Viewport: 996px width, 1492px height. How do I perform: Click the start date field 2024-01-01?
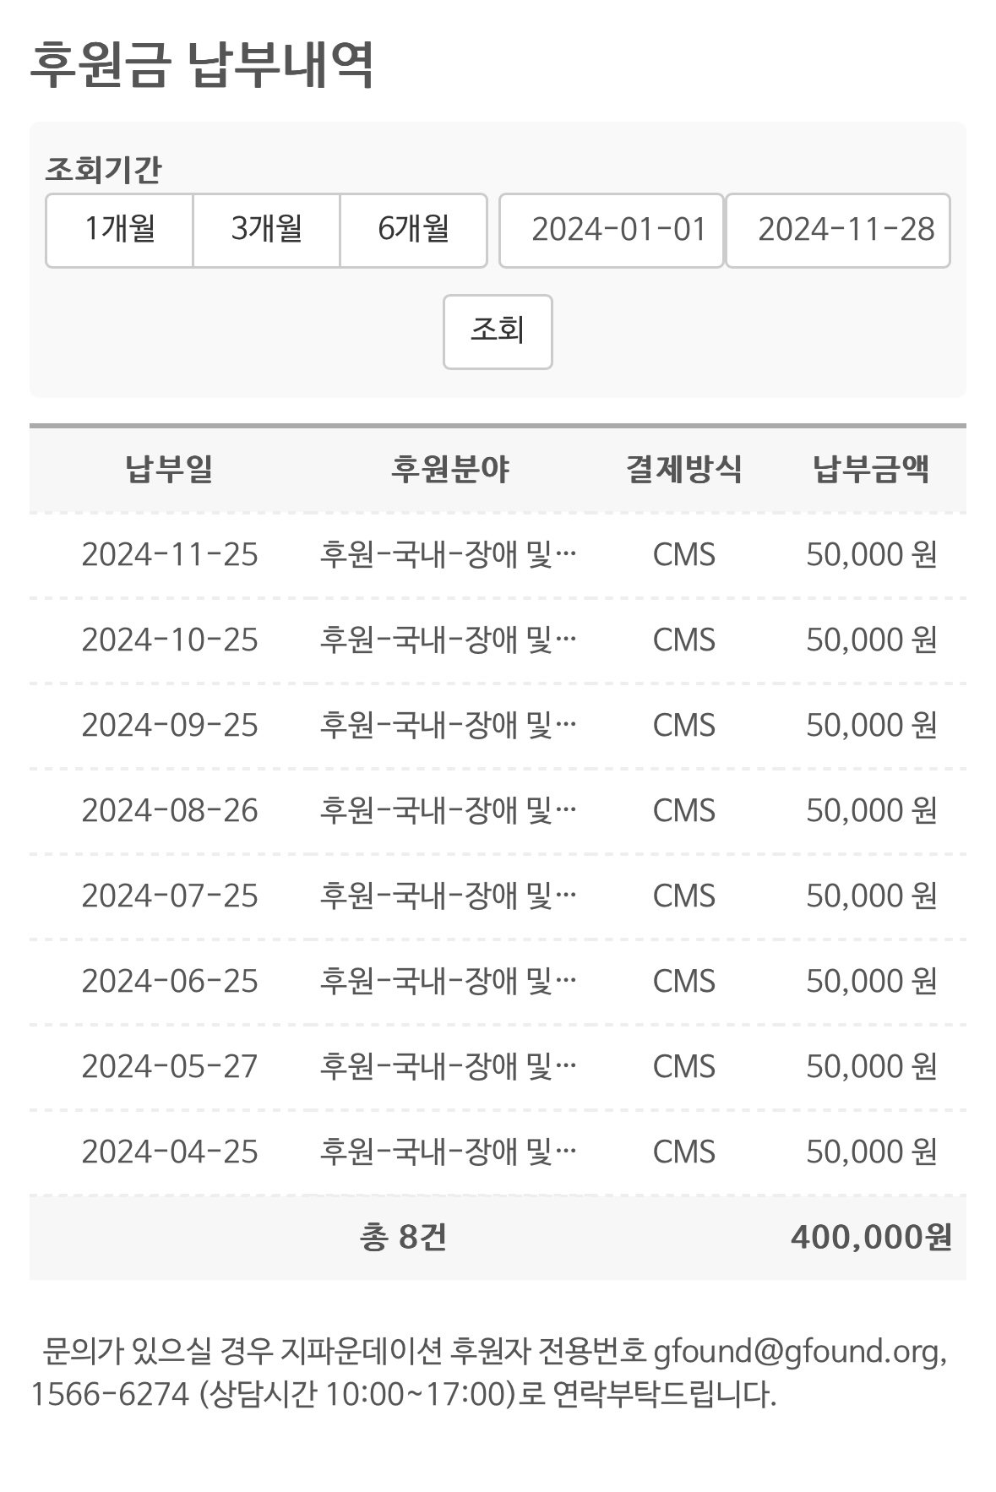612,230
